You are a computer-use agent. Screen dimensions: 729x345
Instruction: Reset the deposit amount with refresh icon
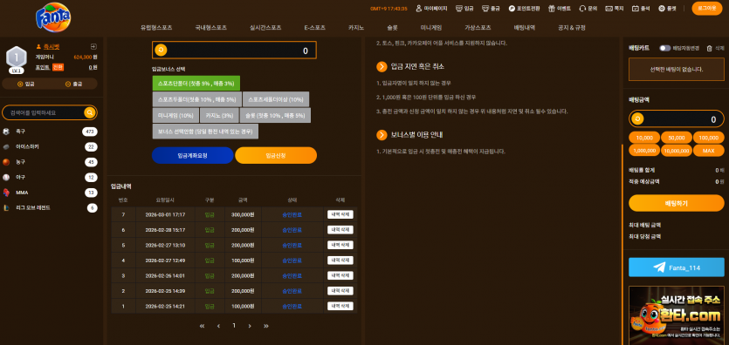tap(161, 50)
